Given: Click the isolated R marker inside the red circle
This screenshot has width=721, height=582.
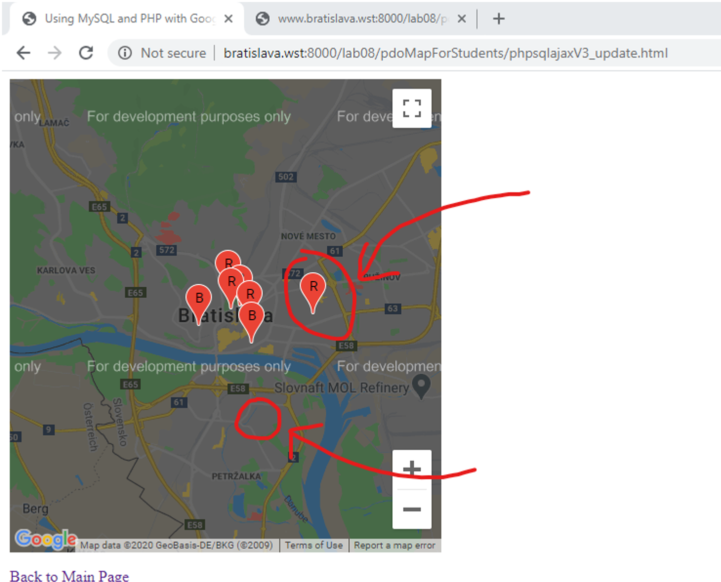Looking at the screenshot, I should [x=313, y=288].
